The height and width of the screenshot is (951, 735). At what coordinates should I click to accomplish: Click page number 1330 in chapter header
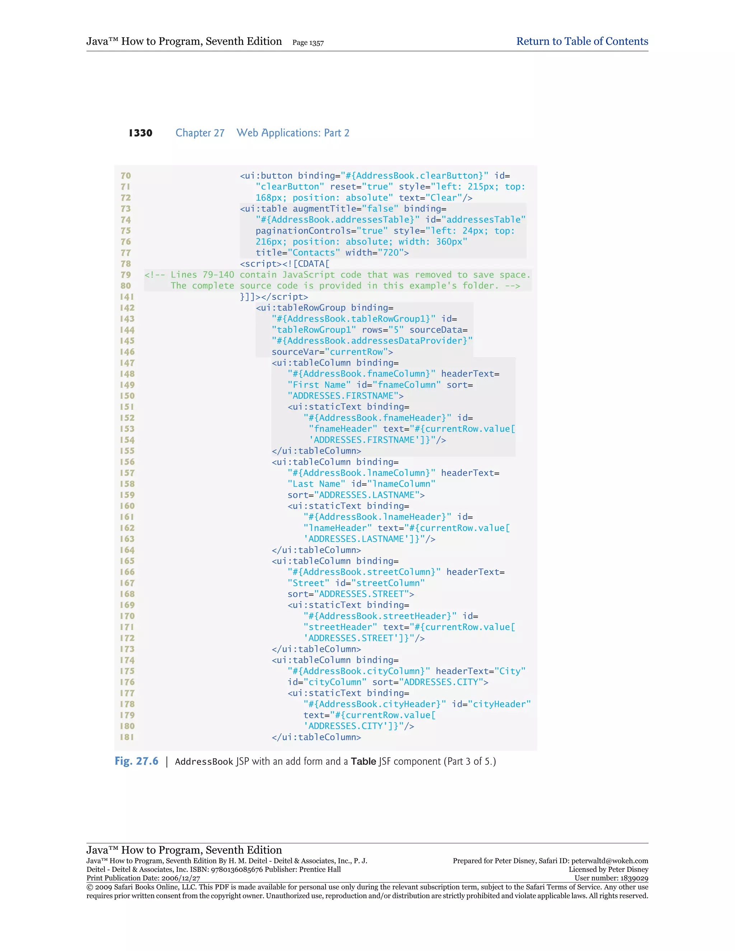(x=140, y=133)
